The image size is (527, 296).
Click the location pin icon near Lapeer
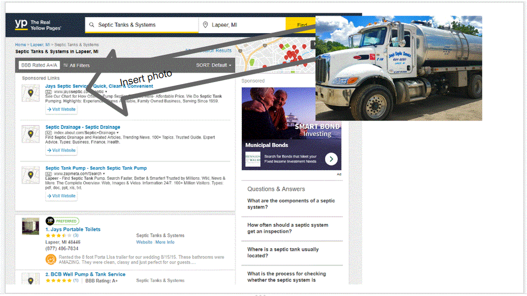(x=205, y=25)
